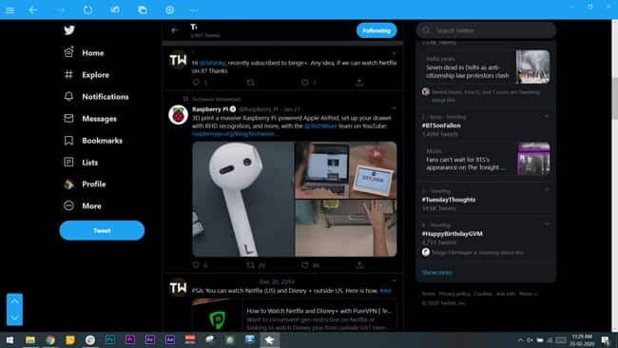Open the three-dots overflow menu in toolbar

(x=194, y=10)
